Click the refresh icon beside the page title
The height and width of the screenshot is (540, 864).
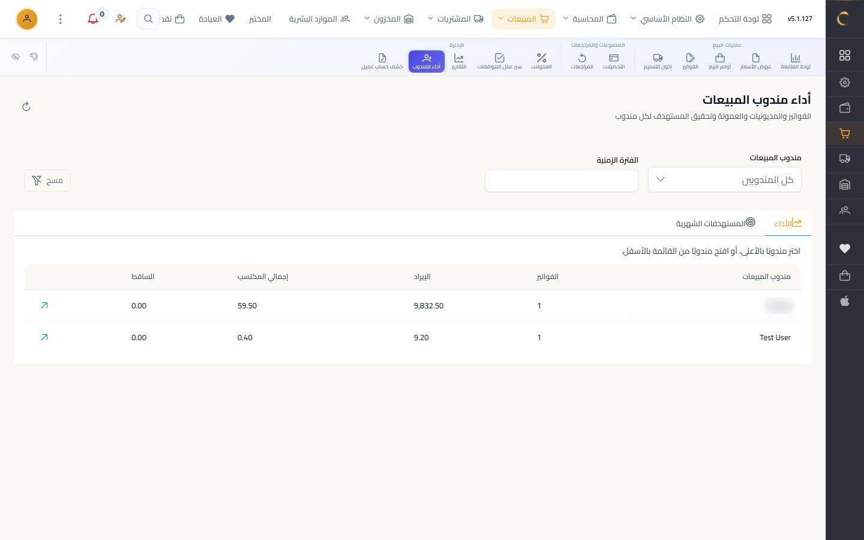(26, 107)
